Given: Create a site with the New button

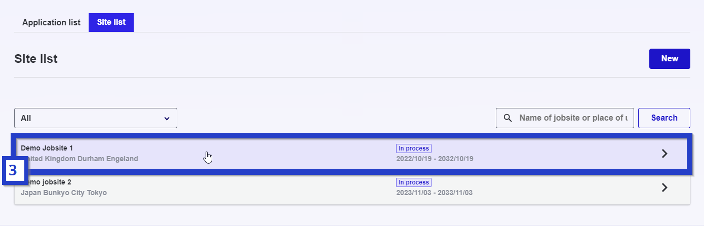Looking at the screenshot, I should coord(670,59).
